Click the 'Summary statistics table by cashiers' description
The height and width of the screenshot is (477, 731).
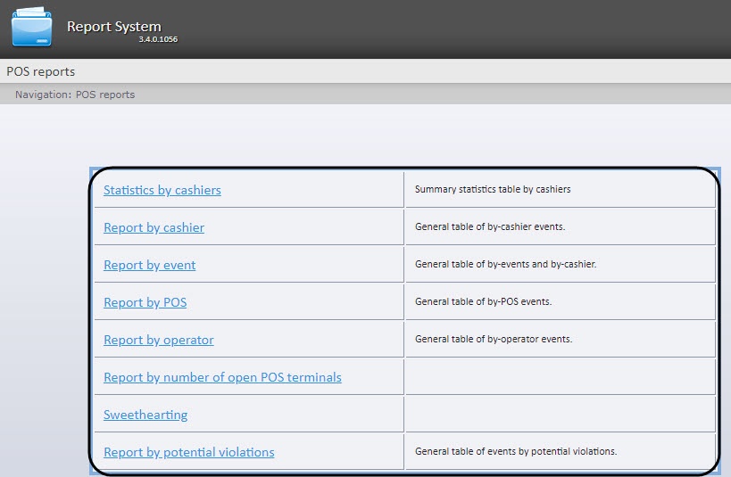493,189
